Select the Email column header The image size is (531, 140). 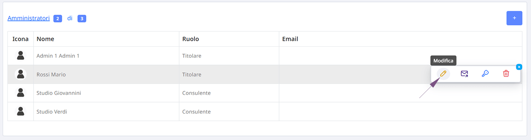coord(290,39)
